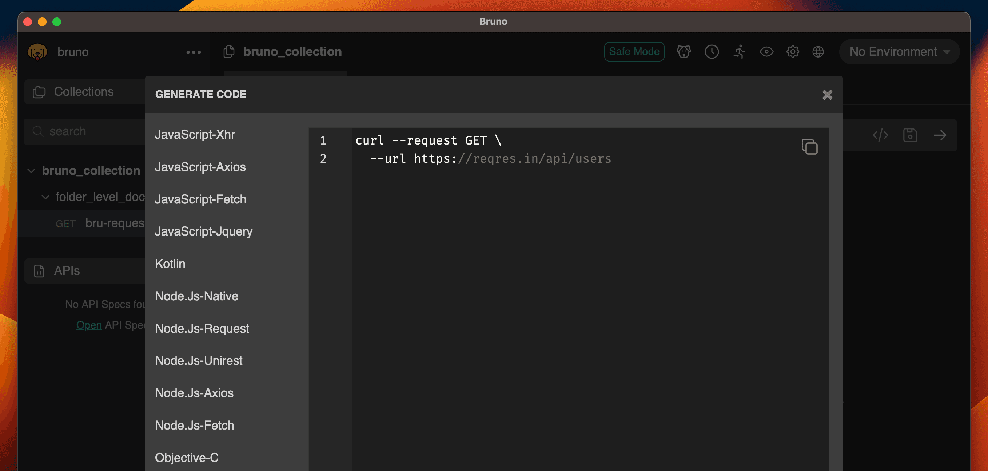Click the bruno collection menu dots

[194, 52]
